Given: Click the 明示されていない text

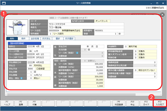Looking at the screenshot, I should point(147,70).
